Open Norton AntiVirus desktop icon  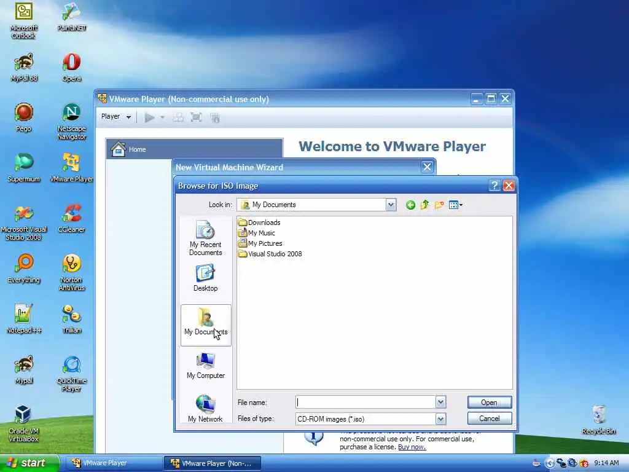coord(71,272)
